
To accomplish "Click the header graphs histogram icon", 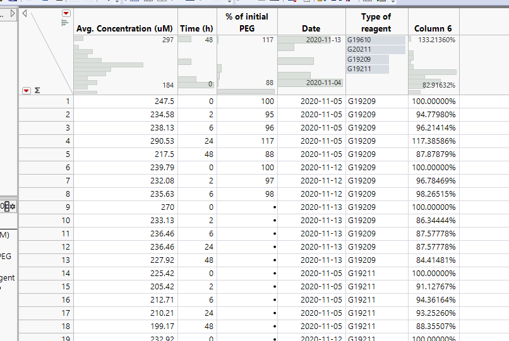I will click(64, 23).
